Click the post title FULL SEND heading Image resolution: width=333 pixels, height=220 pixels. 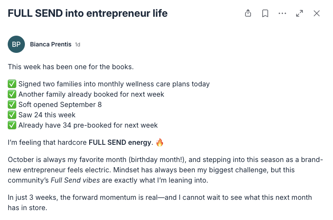(88, 13)
